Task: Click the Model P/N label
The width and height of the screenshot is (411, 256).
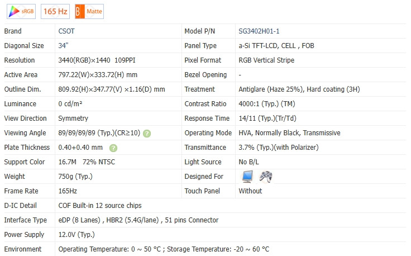Action: (200, 31)
